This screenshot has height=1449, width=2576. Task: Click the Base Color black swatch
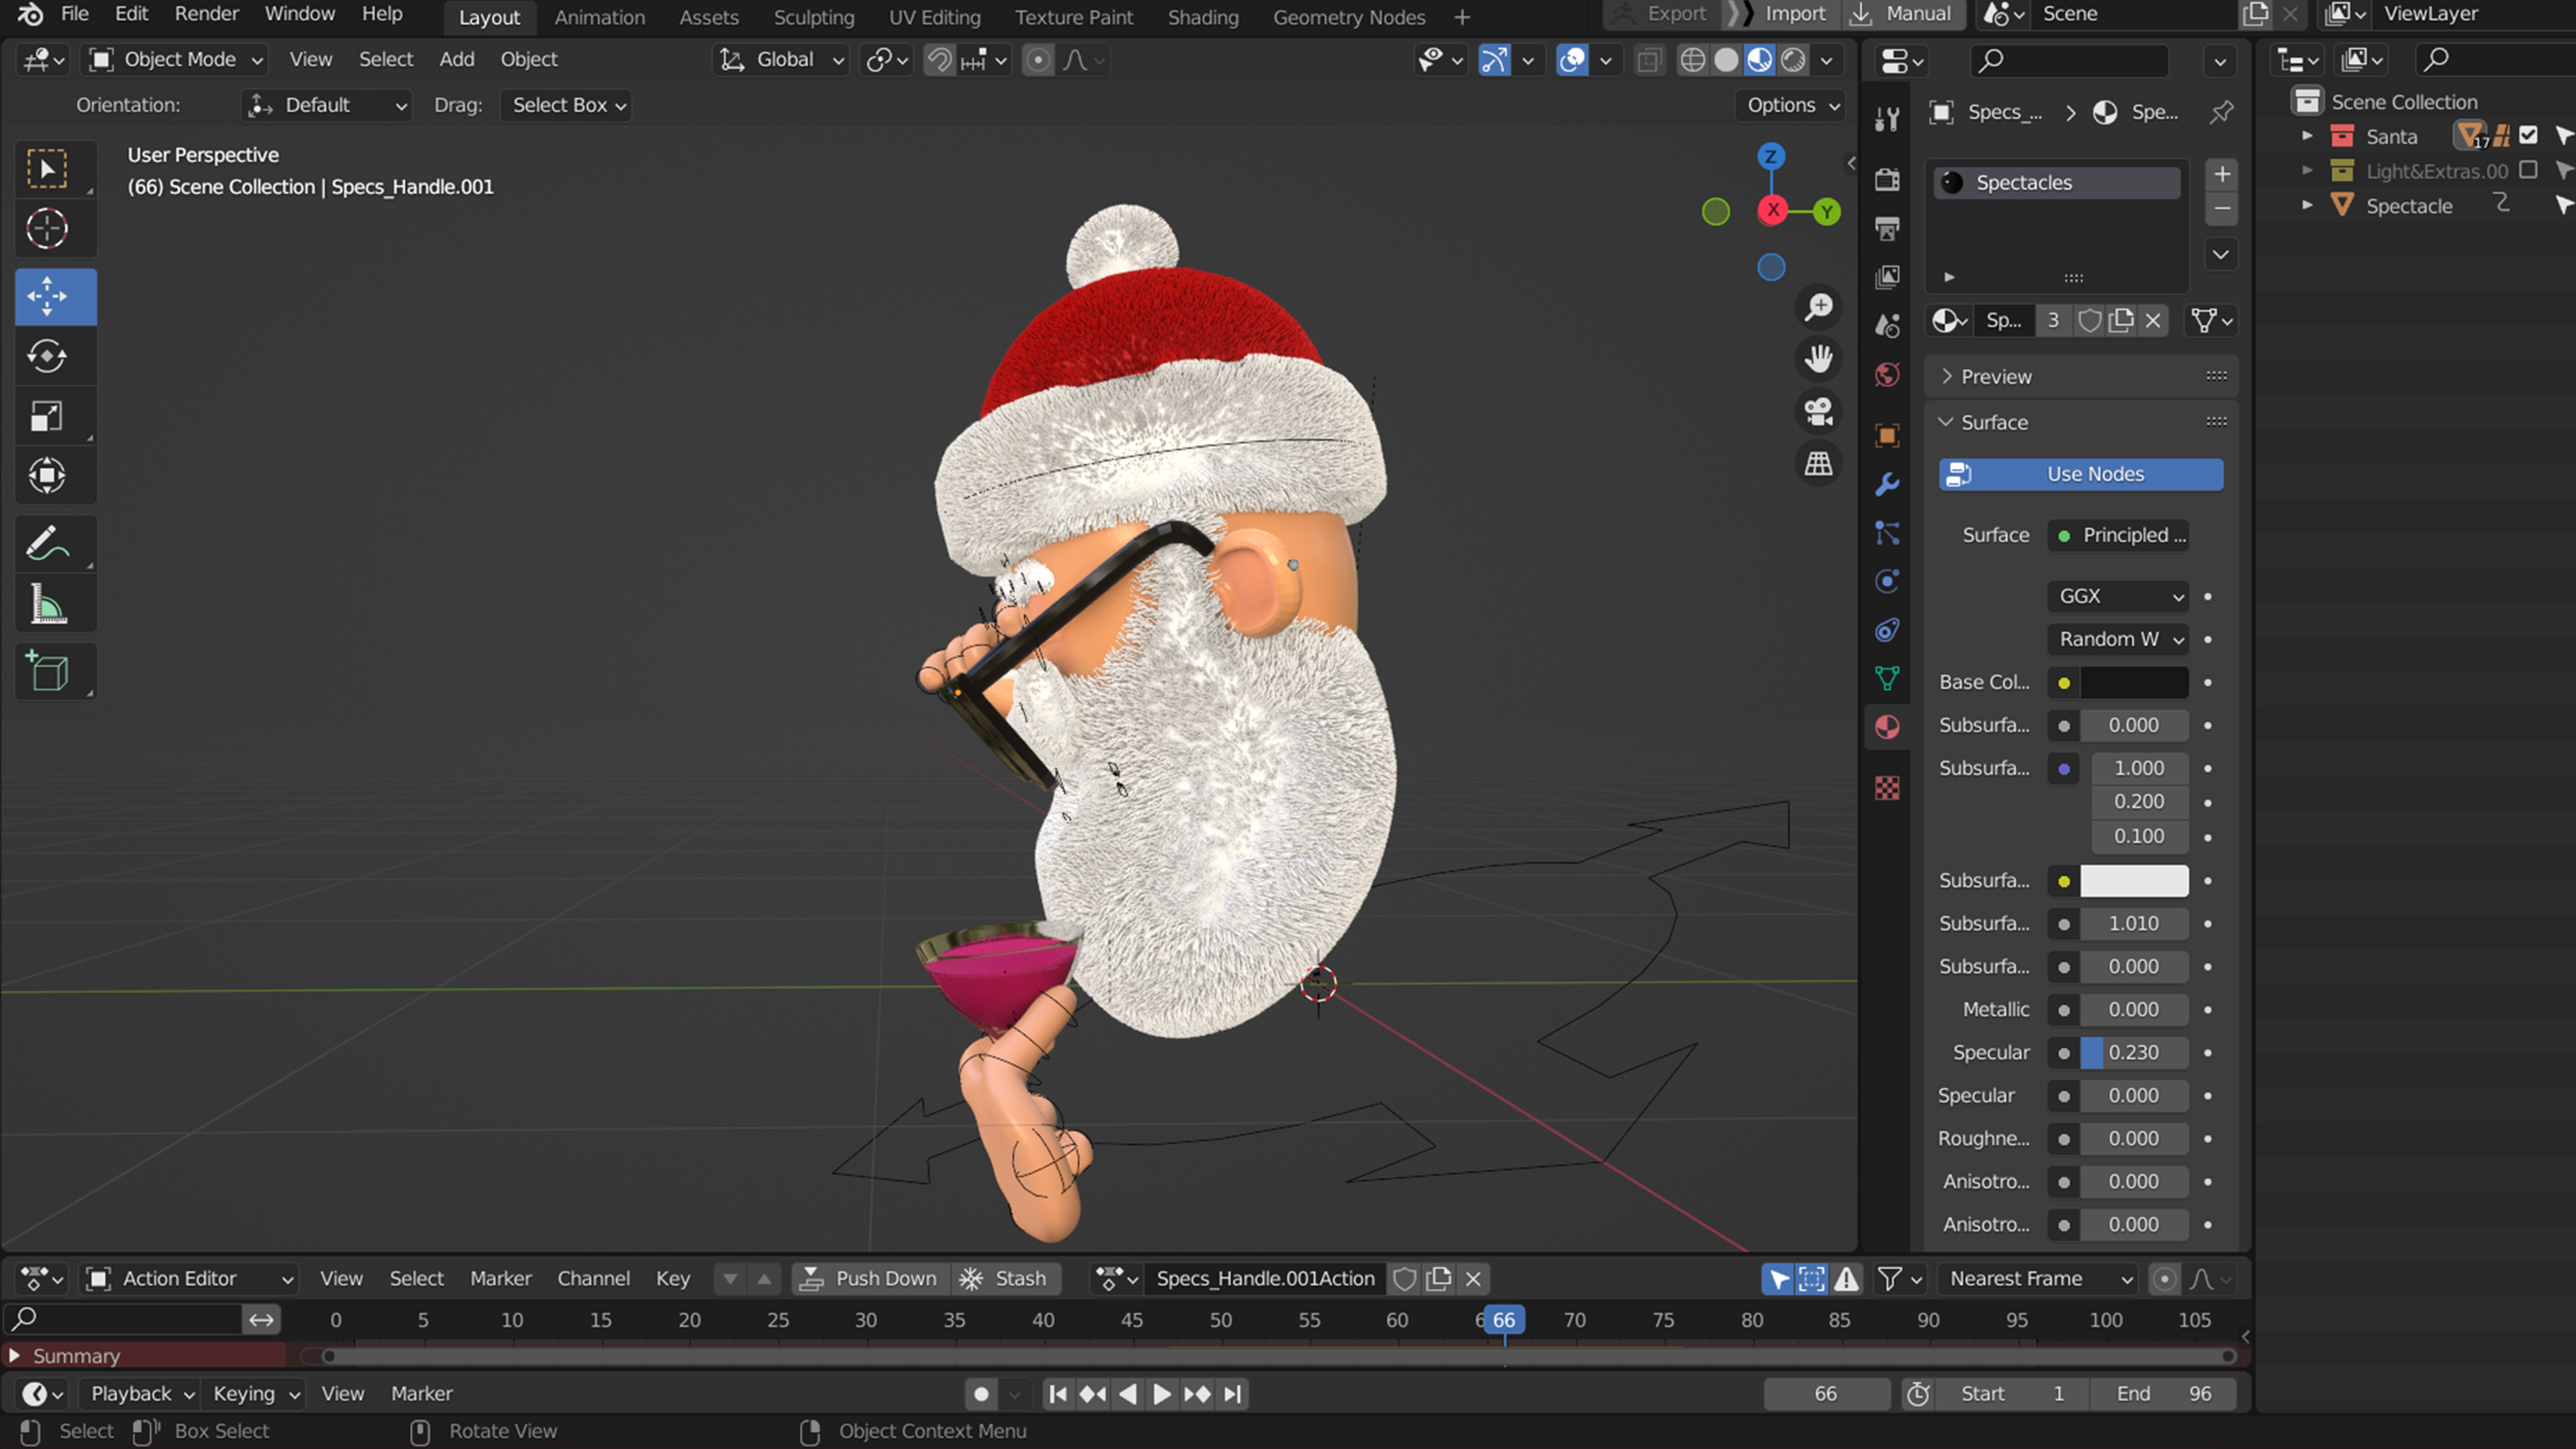[x=2134, y=683]
